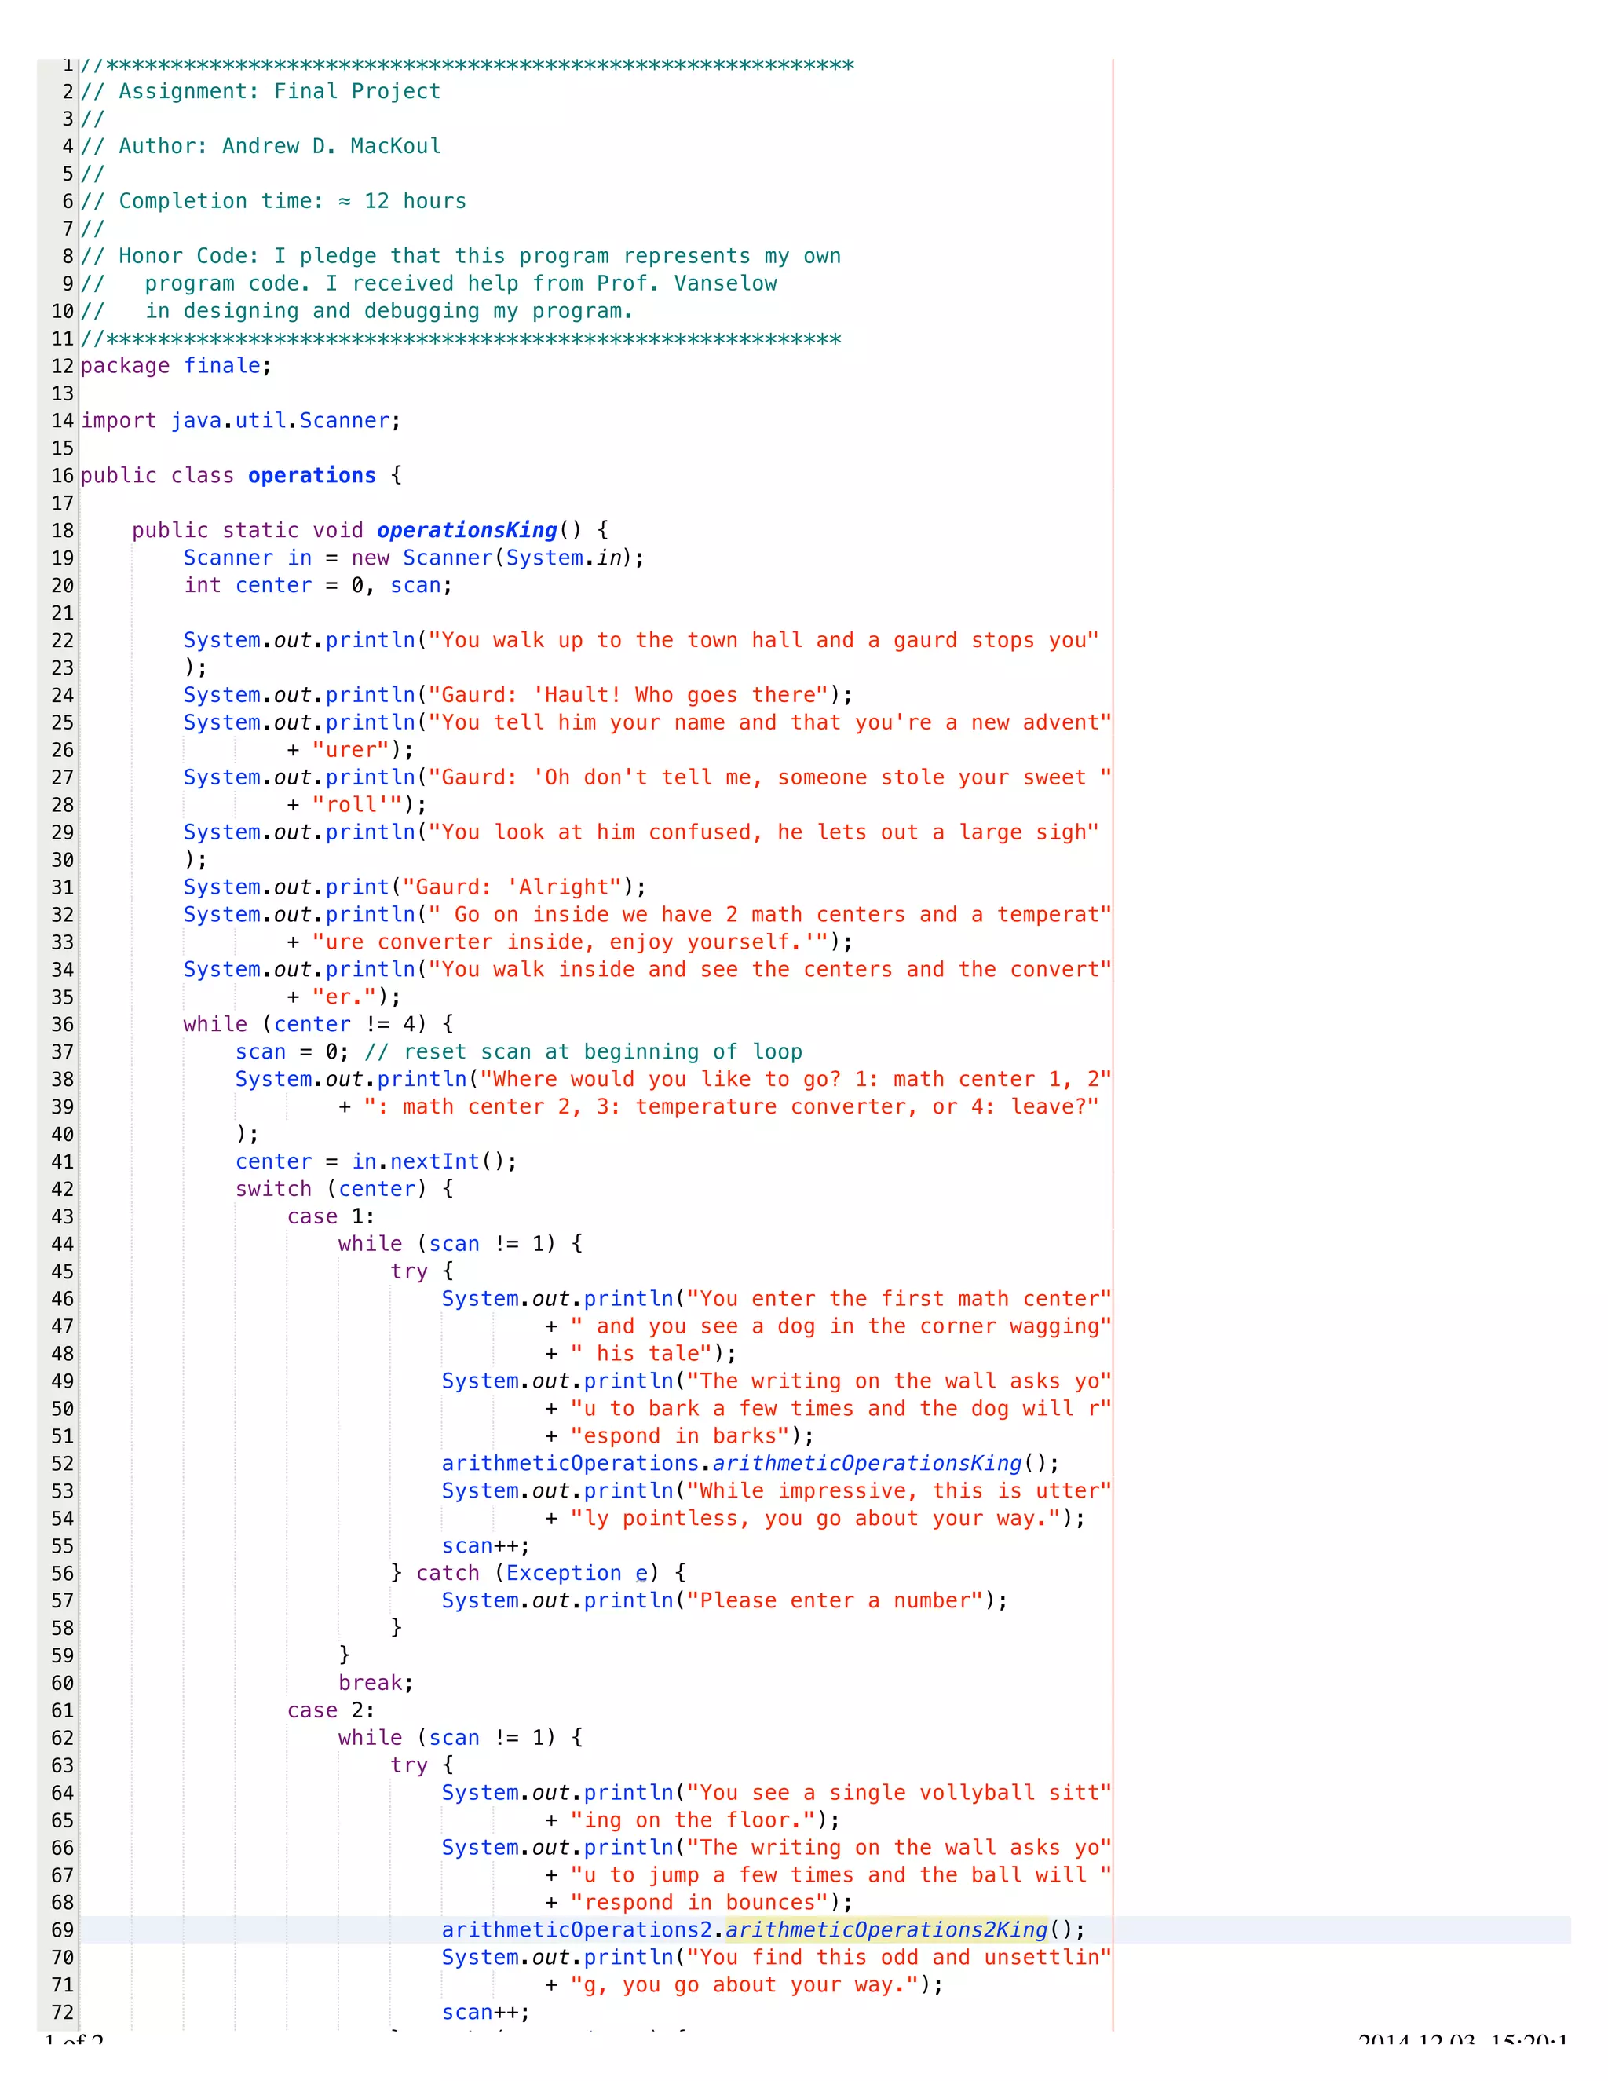Click the "ing on the floor." string

(693, 1821)
